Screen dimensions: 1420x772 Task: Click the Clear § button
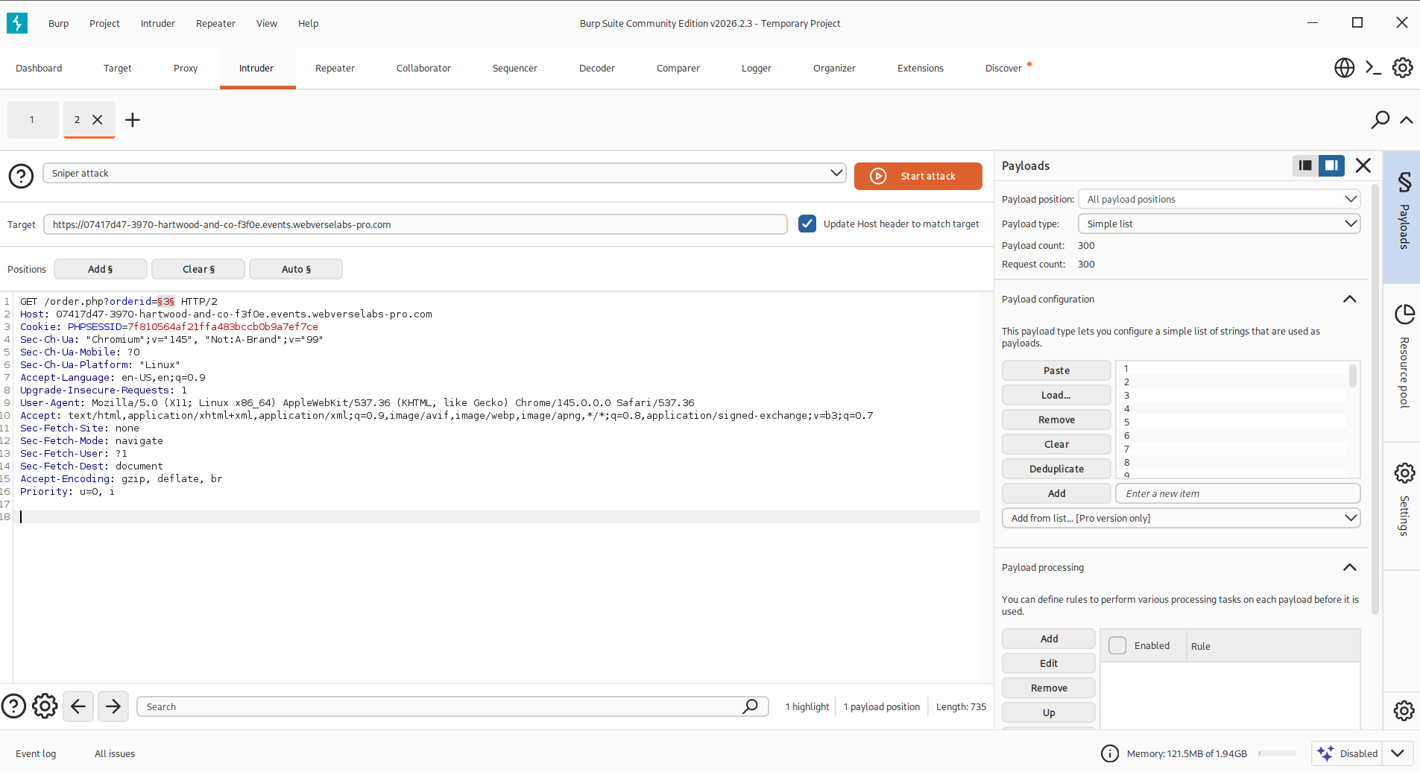[198, 269]
